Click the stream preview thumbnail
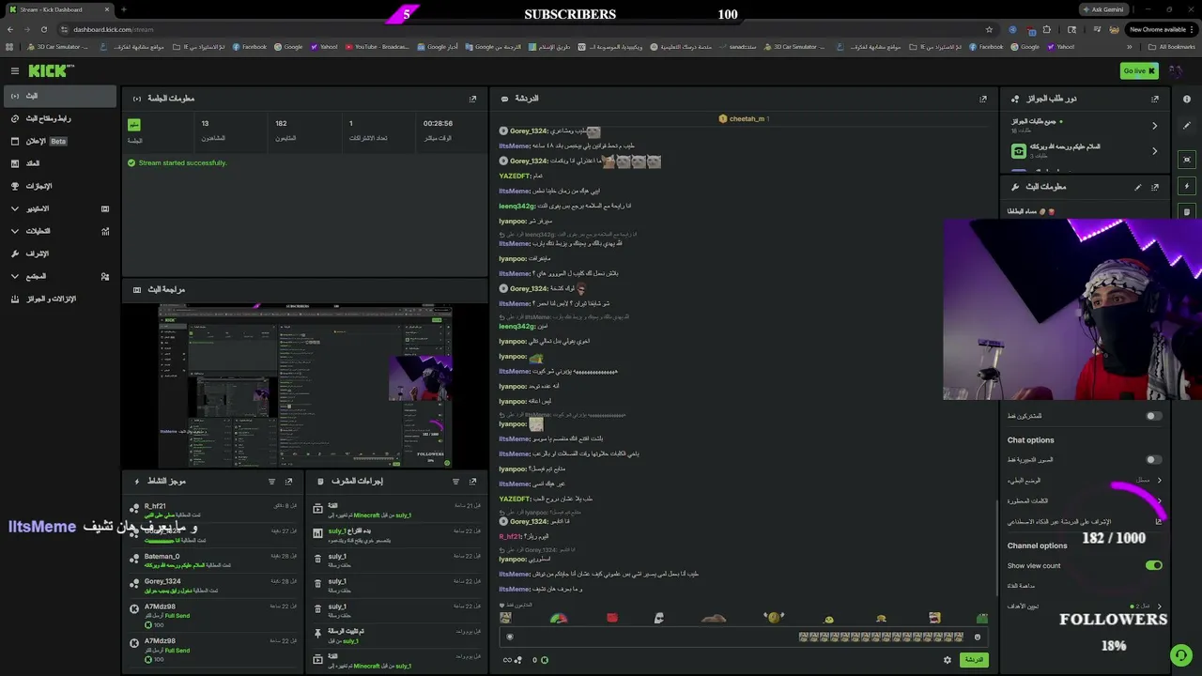 click(305, 384)
